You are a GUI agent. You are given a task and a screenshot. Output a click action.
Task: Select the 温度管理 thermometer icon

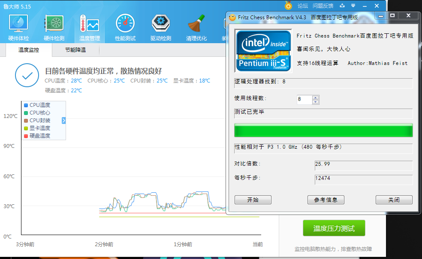coord(90,28)
